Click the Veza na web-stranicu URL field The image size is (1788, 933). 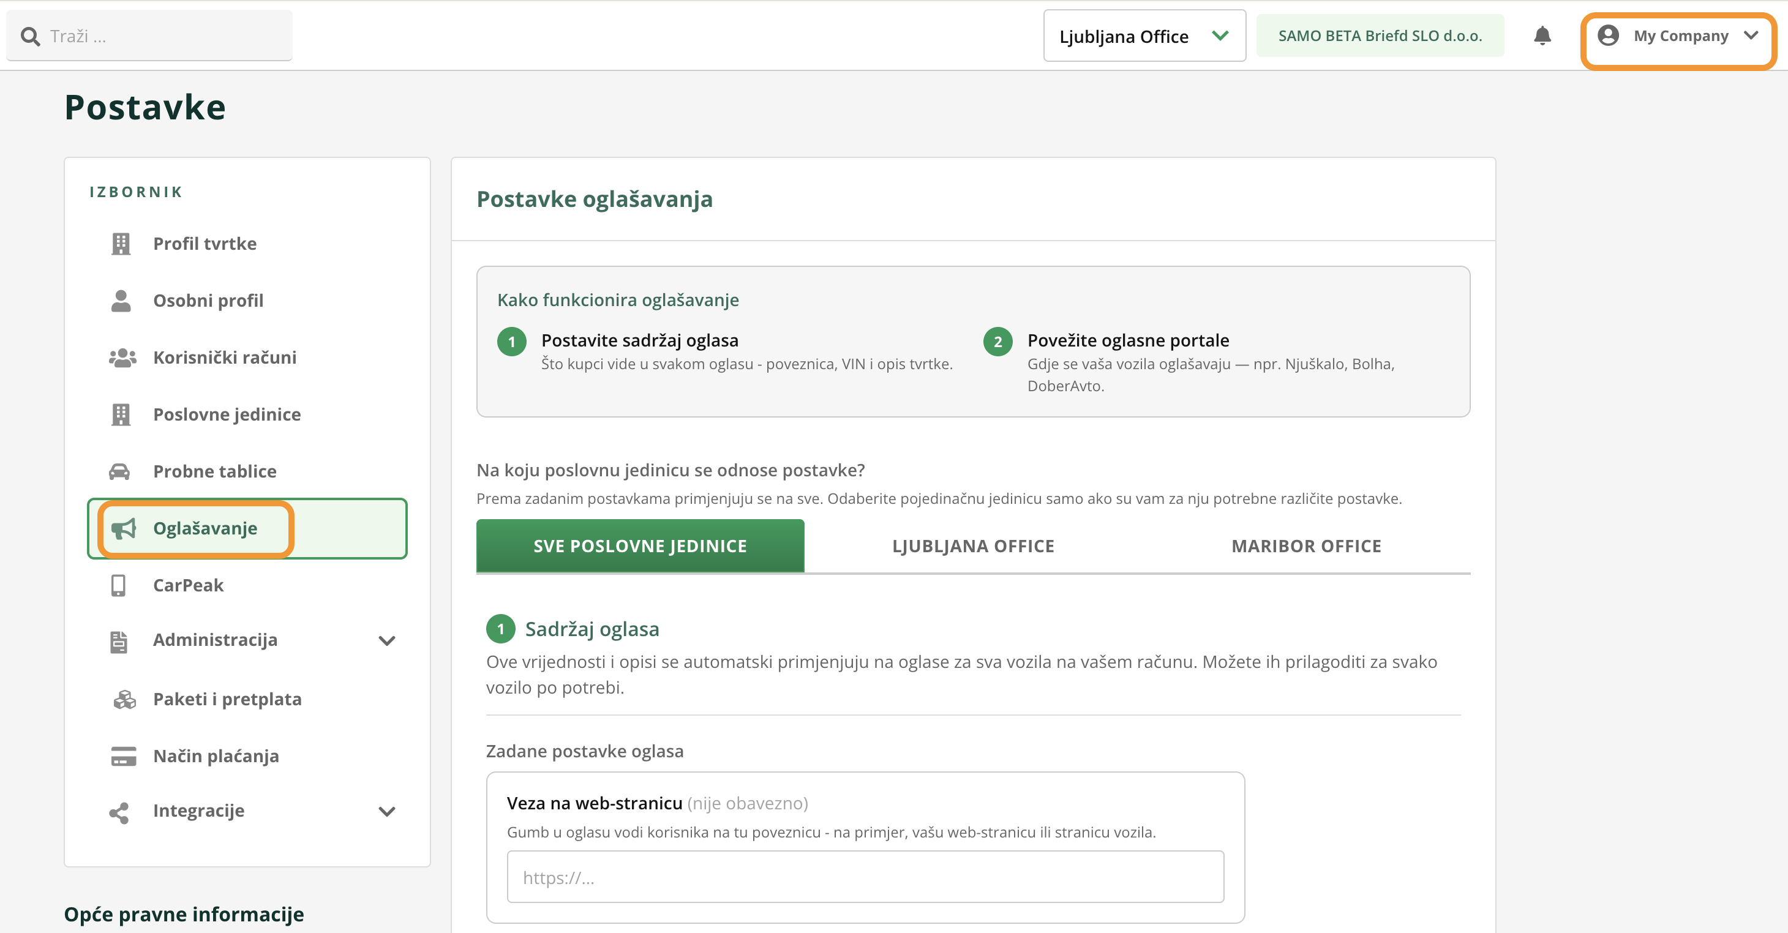(865, 877)
